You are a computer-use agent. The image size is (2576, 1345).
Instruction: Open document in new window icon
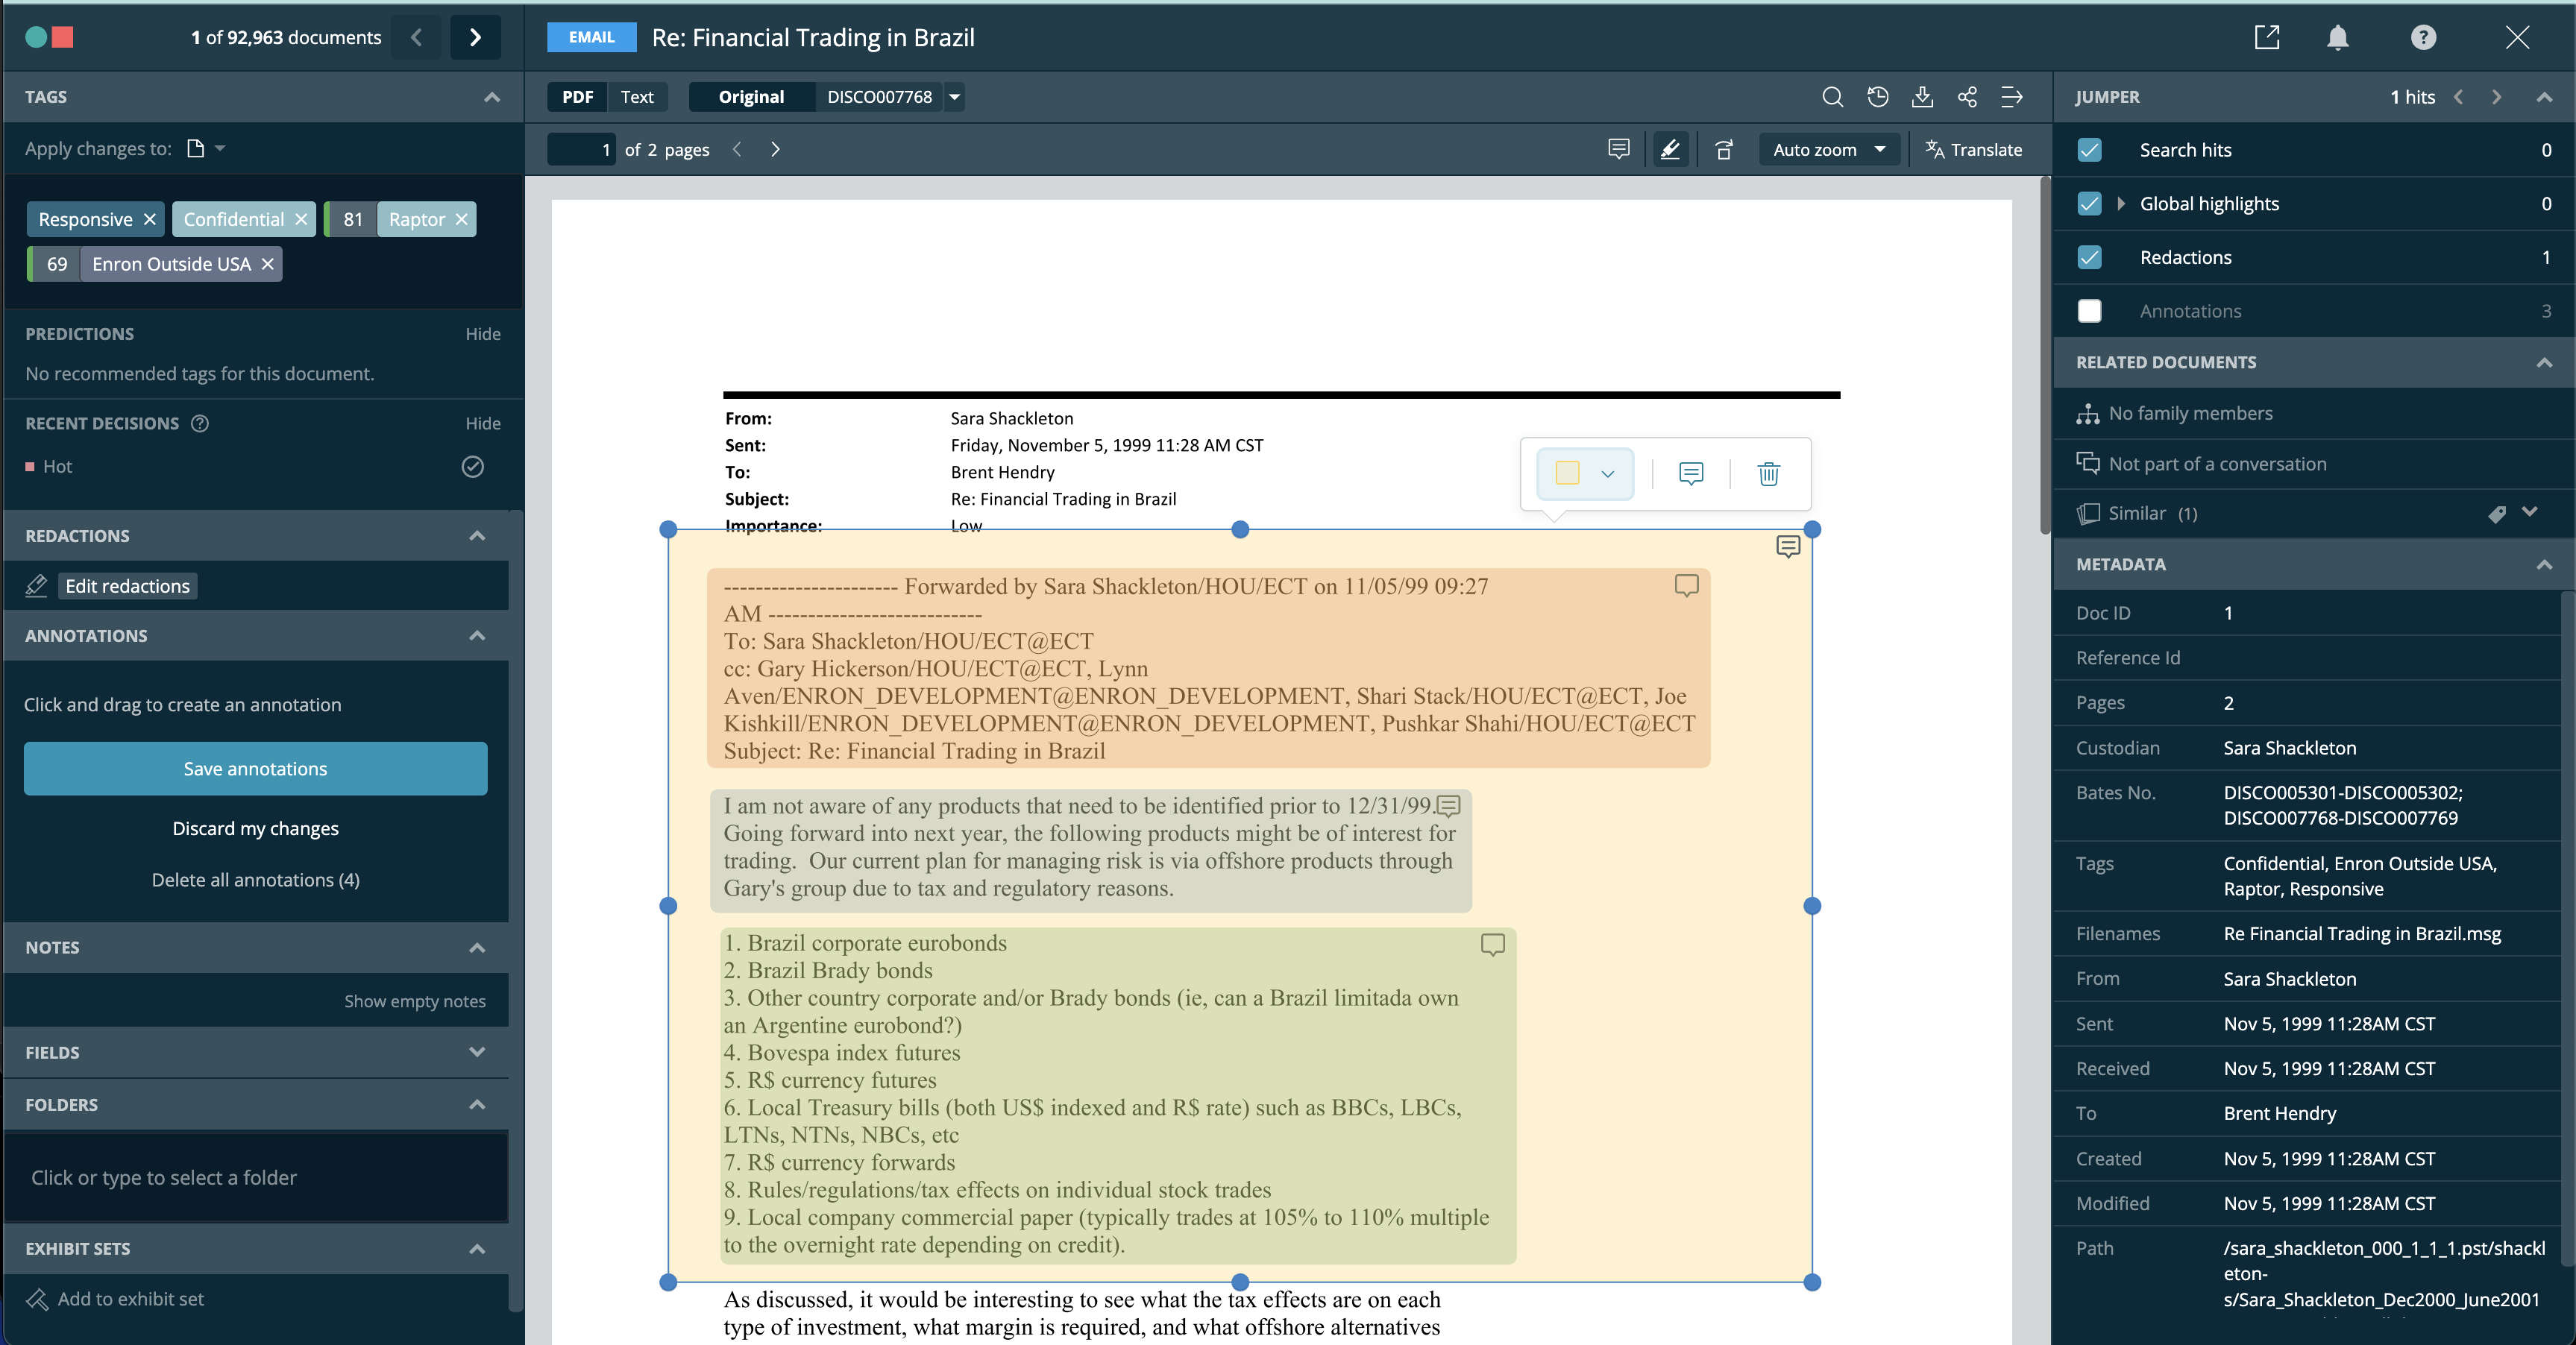(2267, 37)
